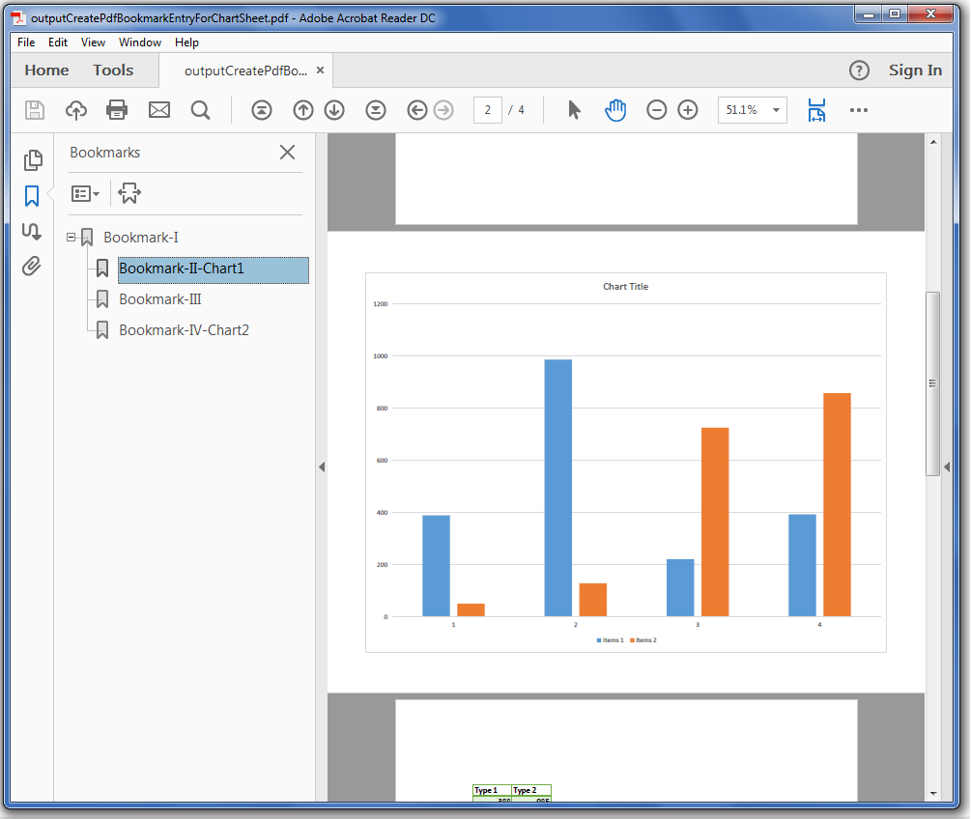This screenshot has height=819, width=971.
Task: Click the Print file icon
Action: (x=117, y=110)
